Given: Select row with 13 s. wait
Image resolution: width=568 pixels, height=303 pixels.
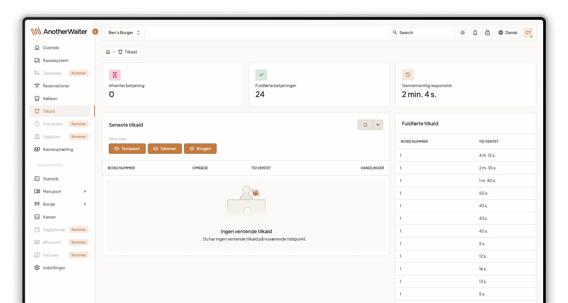Looking at the screenshot, I should (466, 281).
